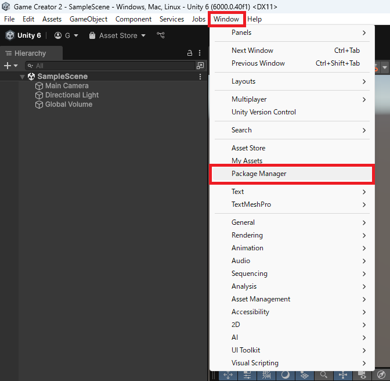This screenshot has height=381, width=390.
Task: Click the version control branch icon
Action: click(x=161, y=35)
